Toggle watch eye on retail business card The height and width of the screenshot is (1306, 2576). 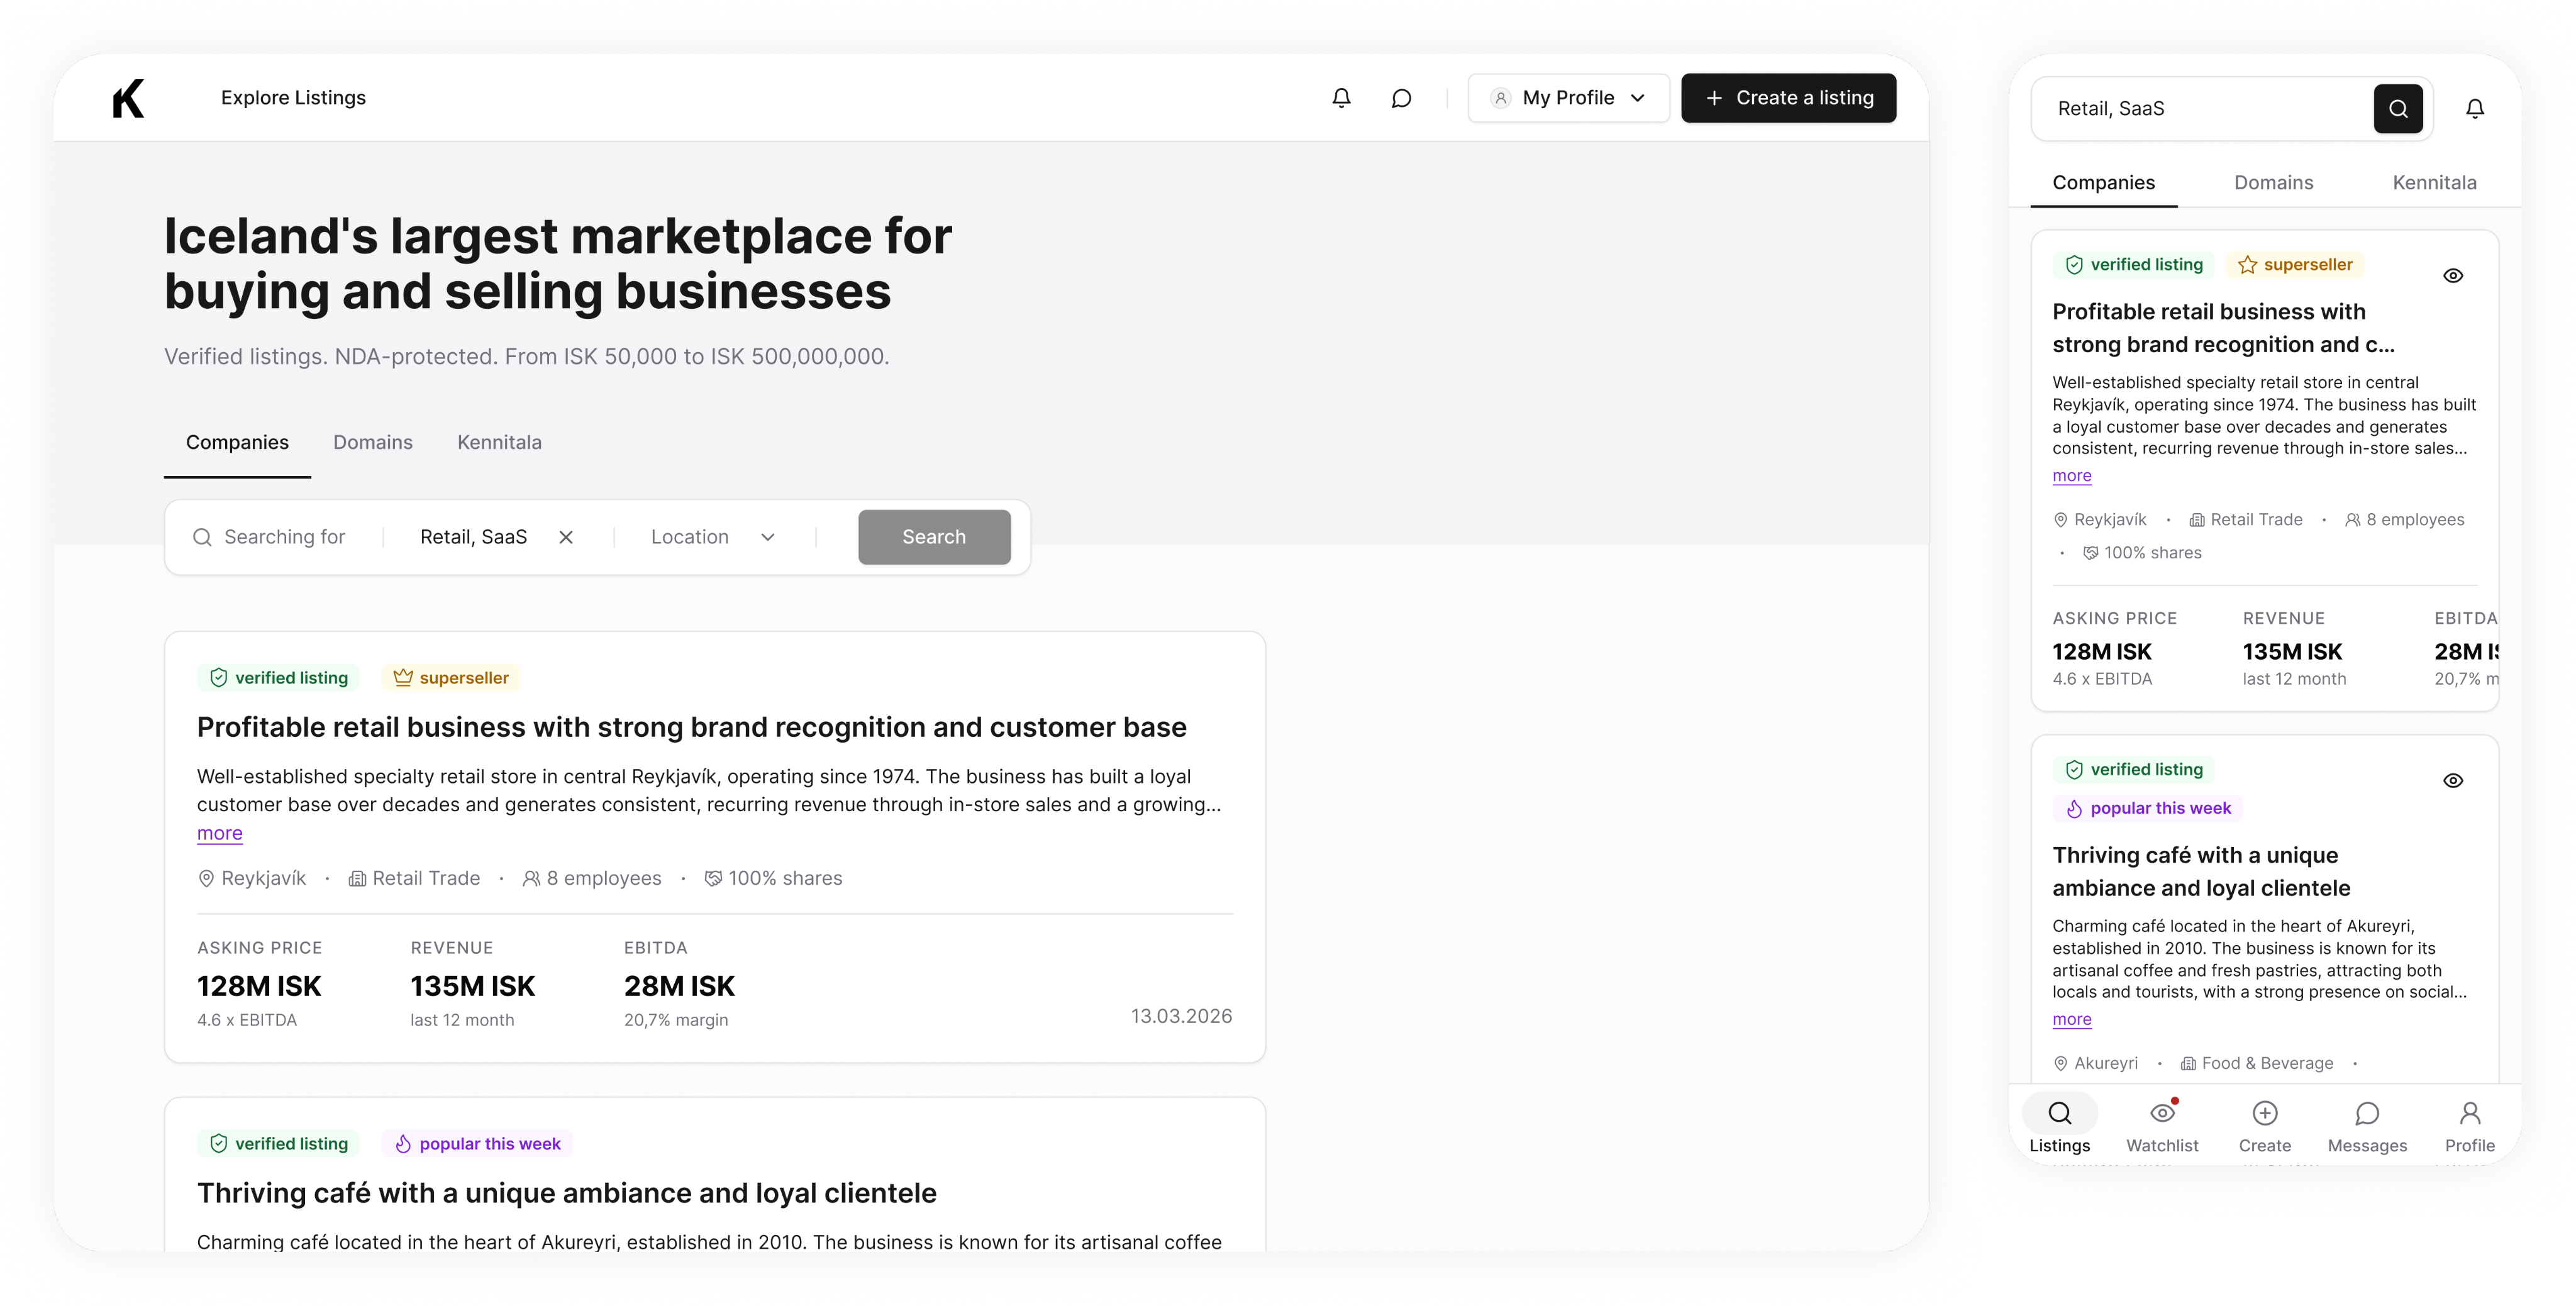pyautogui.click(x=2452, y=276)
